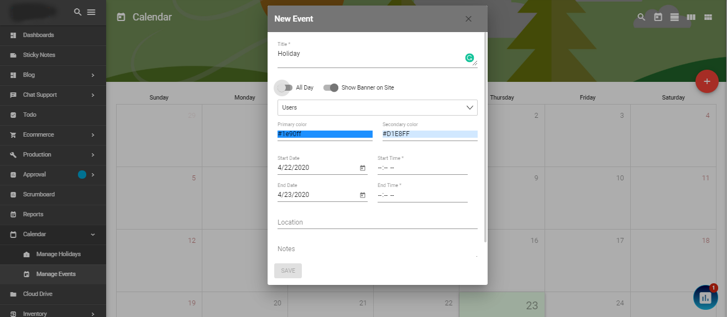Expand the Approval submenu chevron
The width and height of the screenshot is (727, 317).
[93, 175]
